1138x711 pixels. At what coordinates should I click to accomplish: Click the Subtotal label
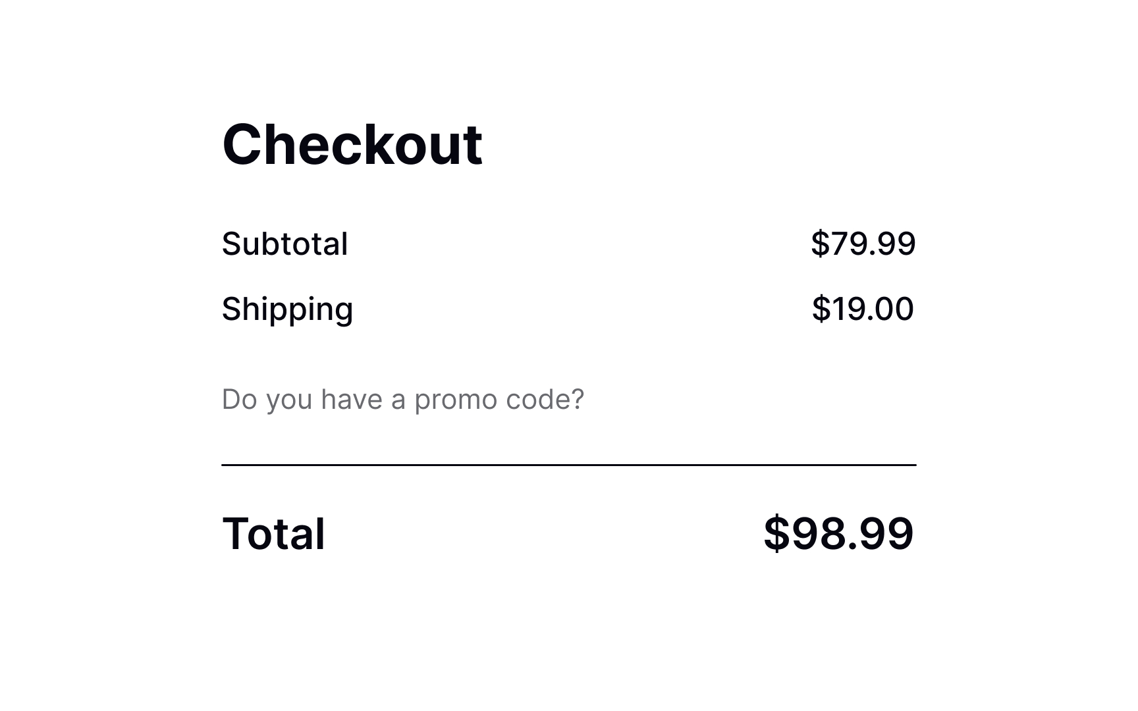point(285,243)
